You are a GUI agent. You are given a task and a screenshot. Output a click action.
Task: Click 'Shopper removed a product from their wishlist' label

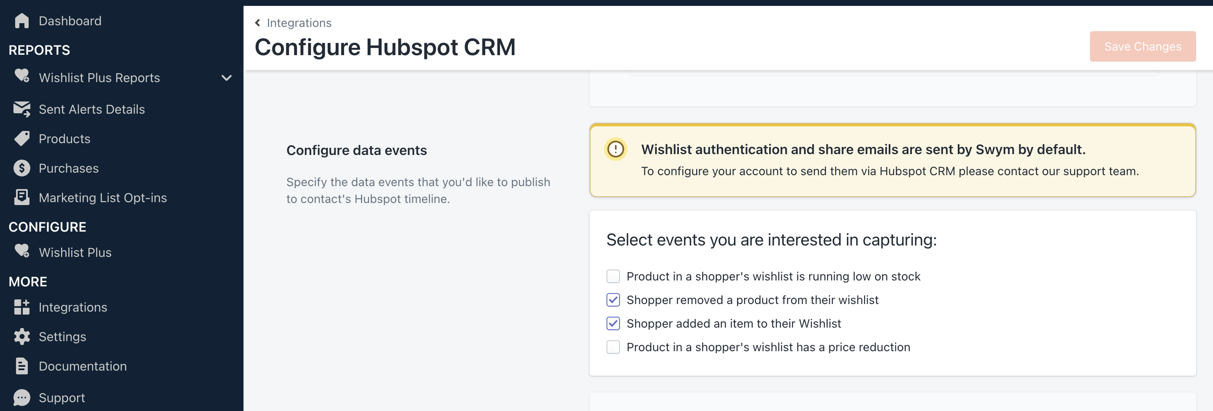pos(753,300)
